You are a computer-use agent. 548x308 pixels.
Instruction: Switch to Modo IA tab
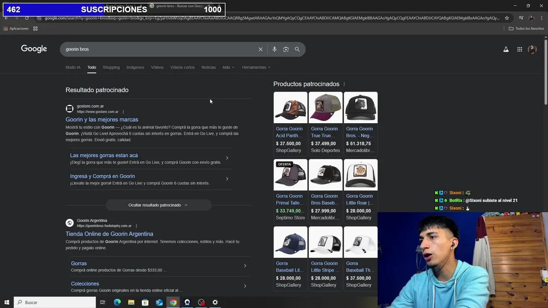pos(73,67)
